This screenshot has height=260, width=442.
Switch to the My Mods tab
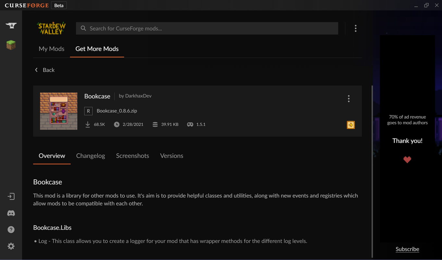click(x=52, y=49)
